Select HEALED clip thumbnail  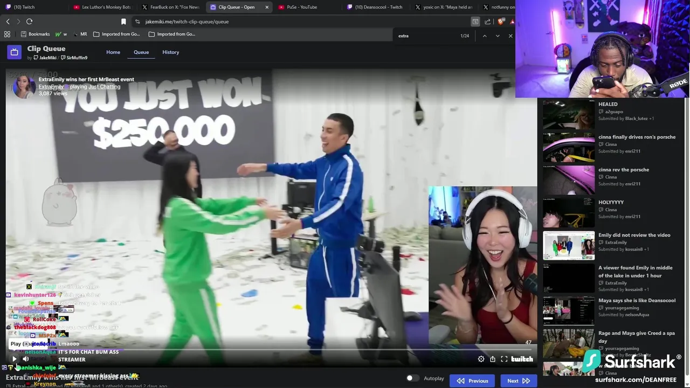click(569, 114)
